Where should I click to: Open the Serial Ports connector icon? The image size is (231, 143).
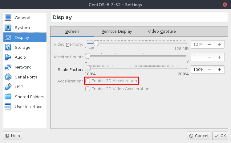click(x=8, y=77)
